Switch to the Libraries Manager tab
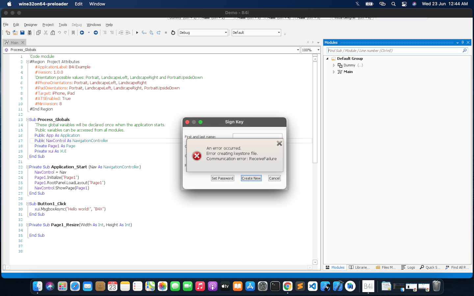The image size is (474, 296). pos(359,267)
